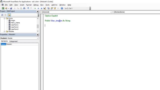The height and width of the screenshot is (90, 160).
Task: Open the Insert UserForm dropdown arrow
Action: pos(8,8)
